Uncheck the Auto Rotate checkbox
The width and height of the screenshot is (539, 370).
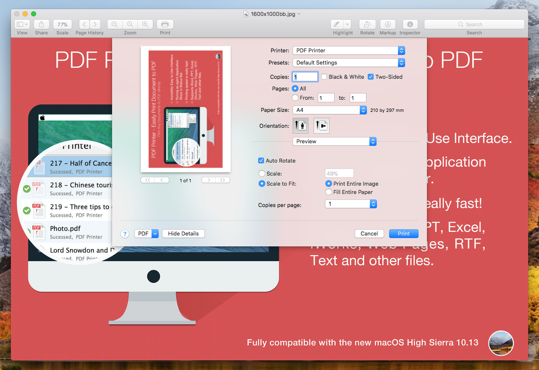(x=261, y=160)
